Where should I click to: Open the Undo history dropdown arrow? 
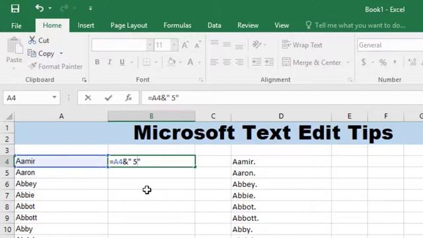(x=50, y=9)
